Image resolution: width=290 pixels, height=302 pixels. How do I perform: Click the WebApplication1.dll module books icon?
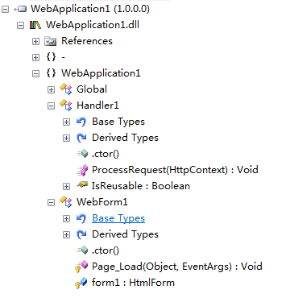pos(35,25)
